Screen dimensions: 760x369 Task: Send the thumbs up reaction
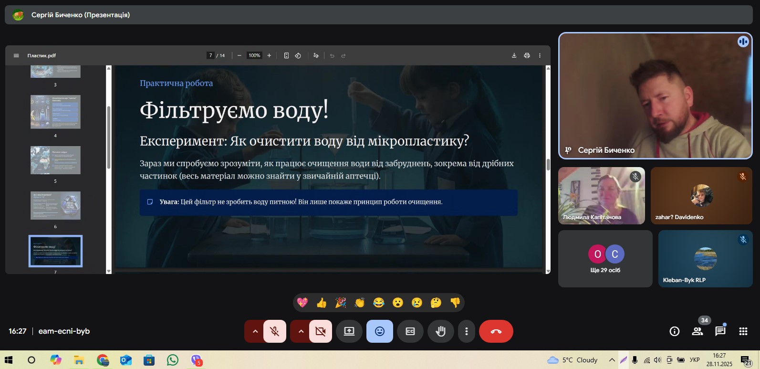(x=322, y=303)
